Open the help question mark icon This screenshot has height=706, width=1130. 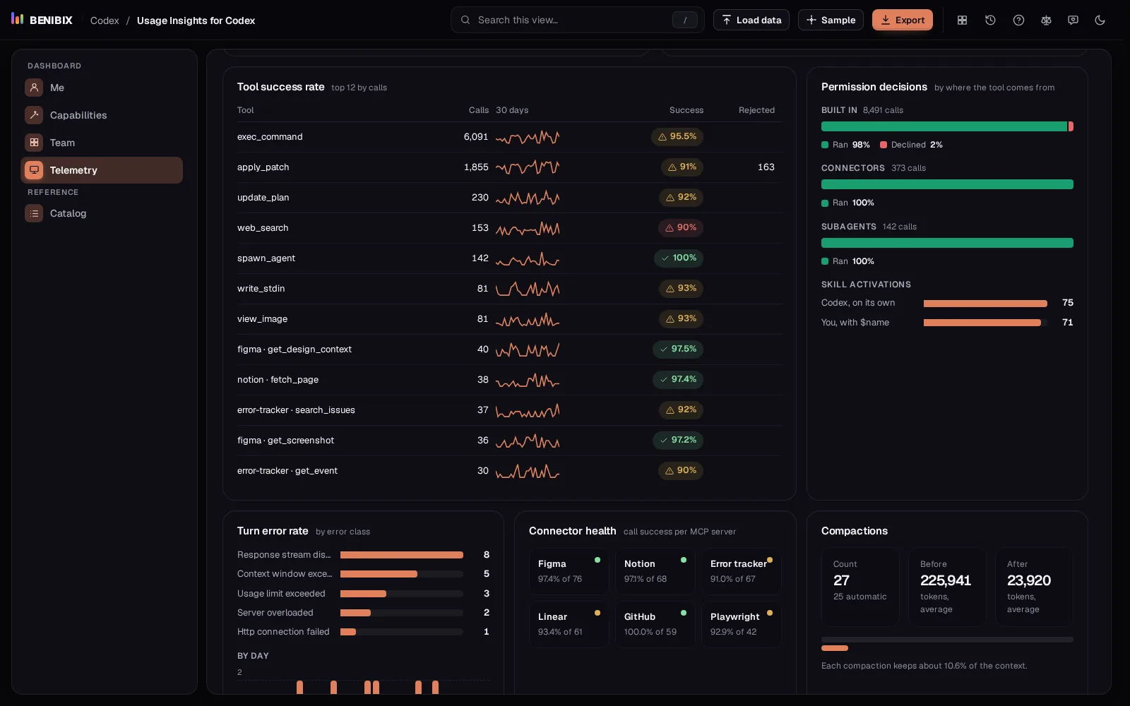[x=1018, y=20]
